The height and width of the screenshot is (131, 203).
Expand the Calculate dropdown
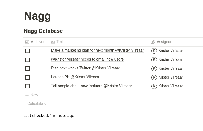click(37, 104)
